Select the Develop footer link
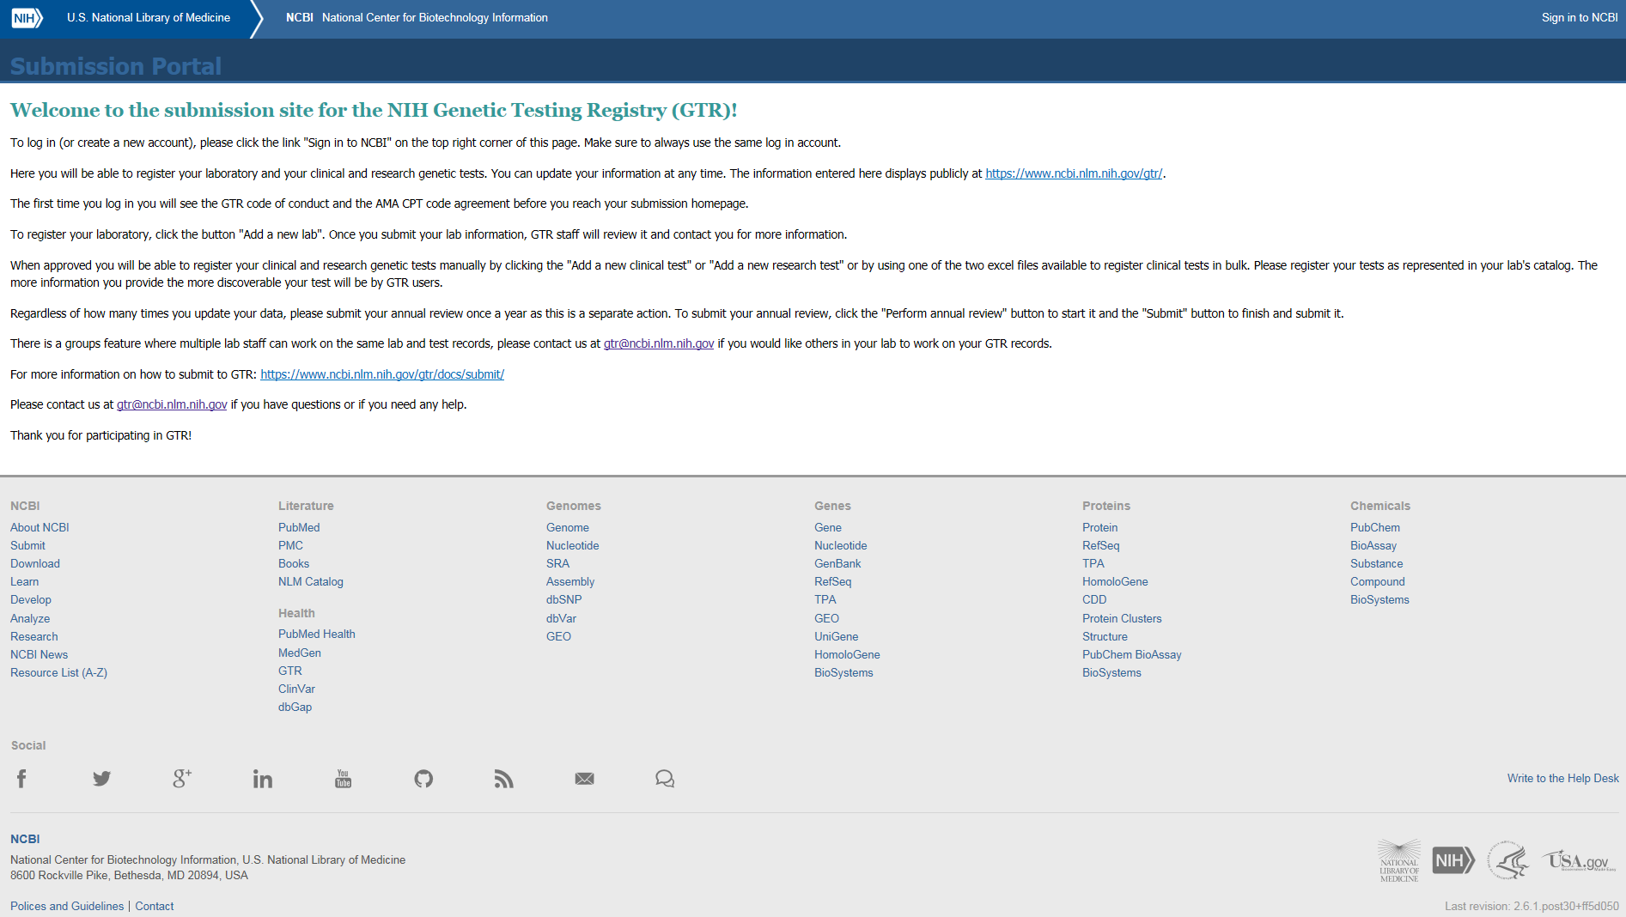Image resolution: width=1626 pixels, height=917 pixels. coord(31,599)
